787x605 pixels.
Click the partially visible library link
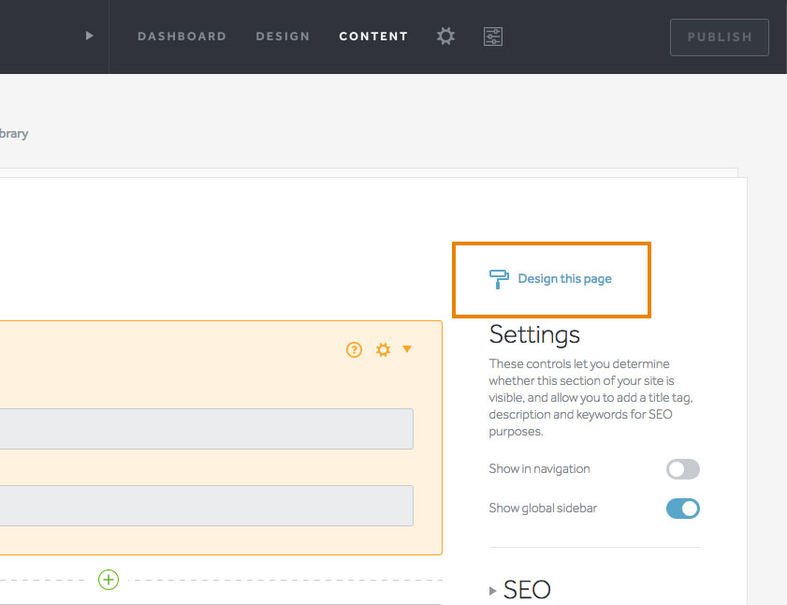click(x=13, y=134)
